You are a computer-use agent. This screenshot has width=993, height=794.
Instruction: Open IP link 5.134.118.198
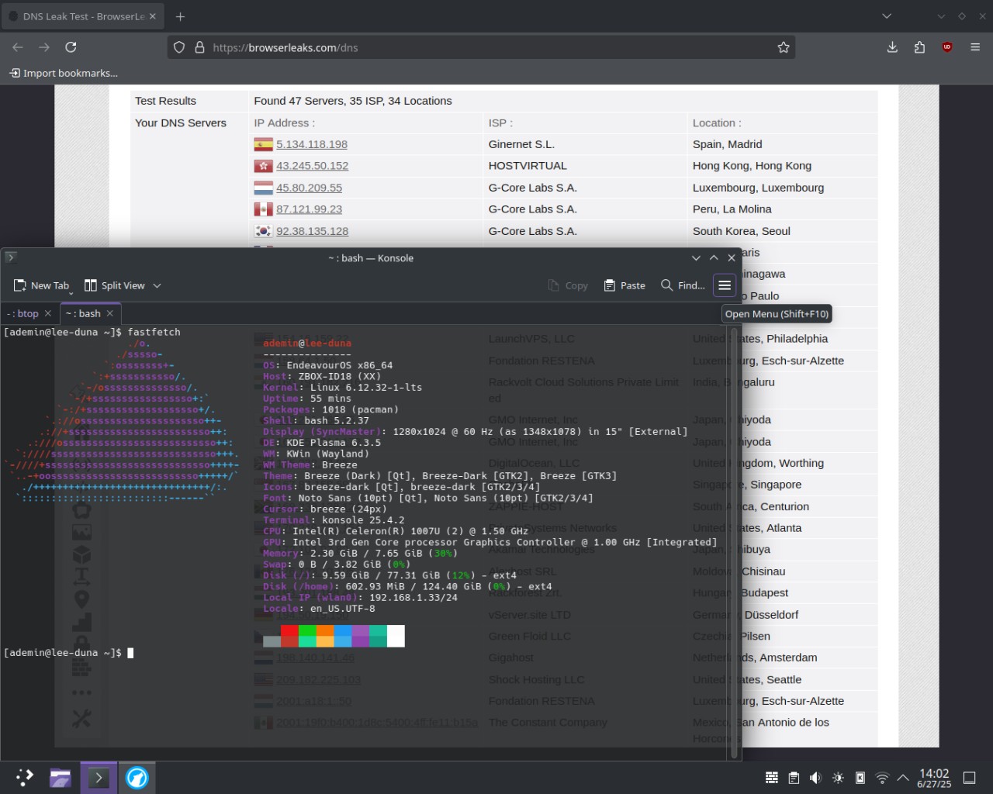312,144
